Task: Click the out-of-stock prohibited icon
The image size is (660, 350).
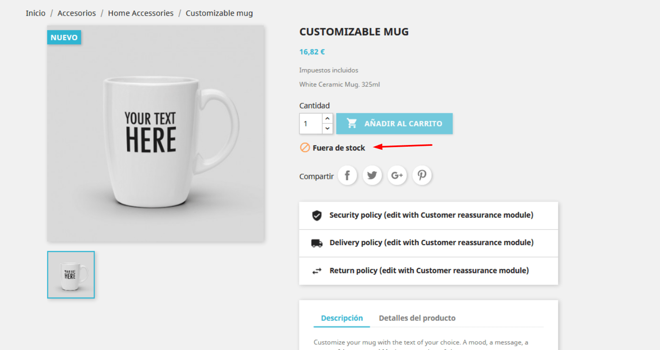Action: click(305, 148)
